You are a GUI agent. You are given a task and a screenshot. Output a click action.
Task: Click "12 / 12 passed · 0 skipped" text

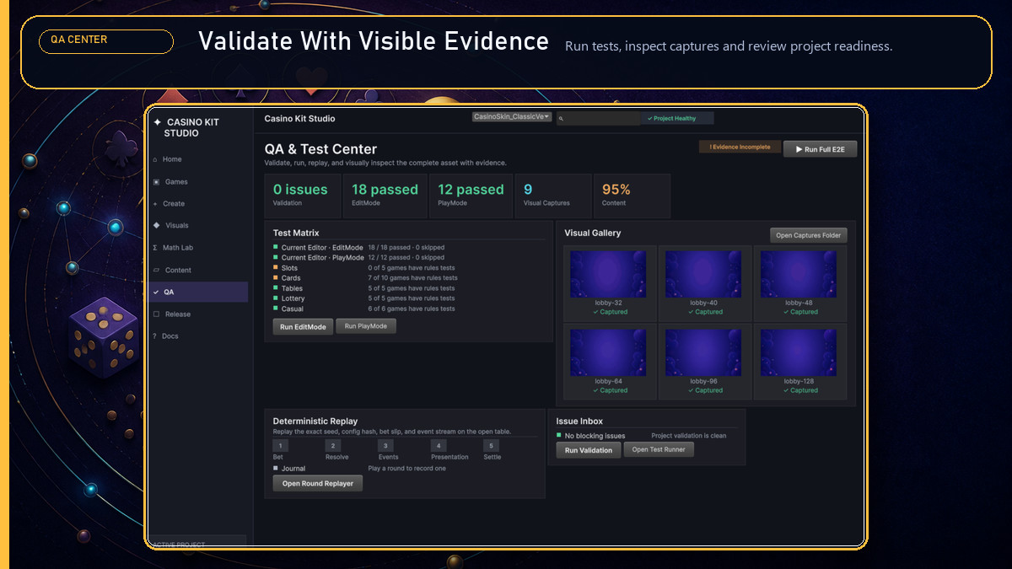406,258
